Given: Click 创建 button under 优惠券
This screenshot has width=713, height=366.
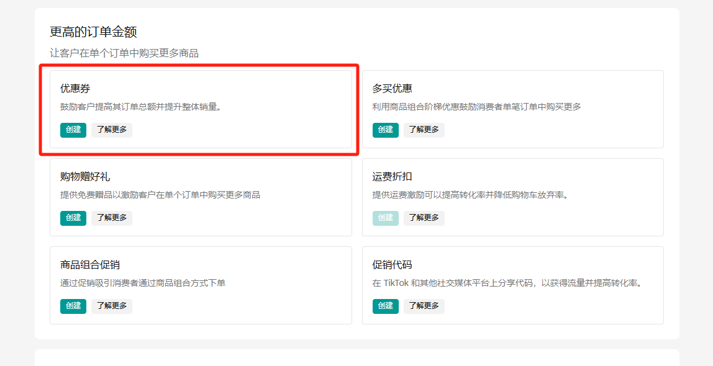Looking at the screenshot, I should (x=73, y=130).
